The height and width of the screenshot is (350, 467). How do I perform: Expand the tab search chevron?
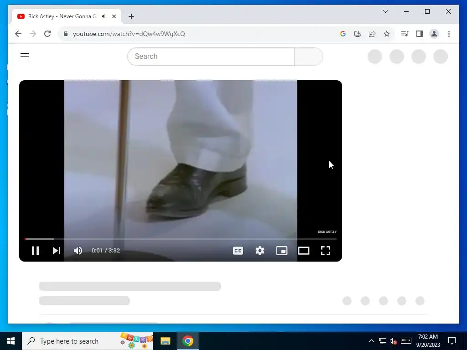pyautogui.click(x=385, y=11)
